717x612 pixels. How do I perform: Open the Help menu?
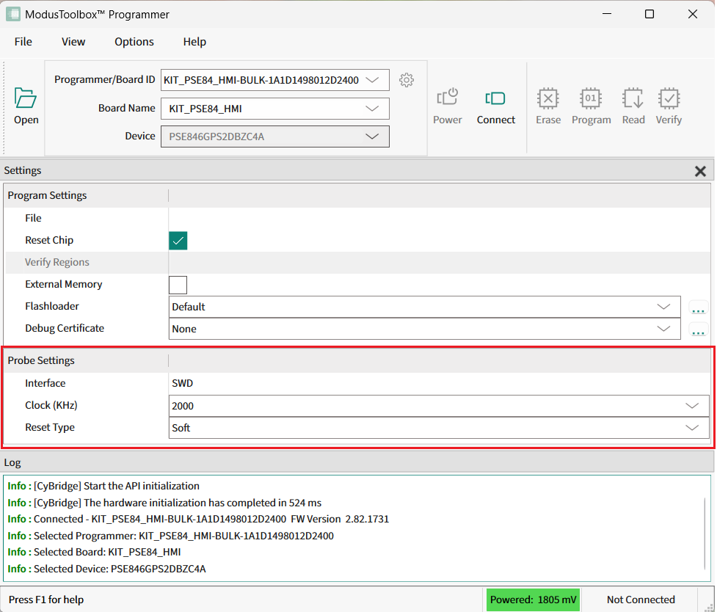[x=194, y=42]
